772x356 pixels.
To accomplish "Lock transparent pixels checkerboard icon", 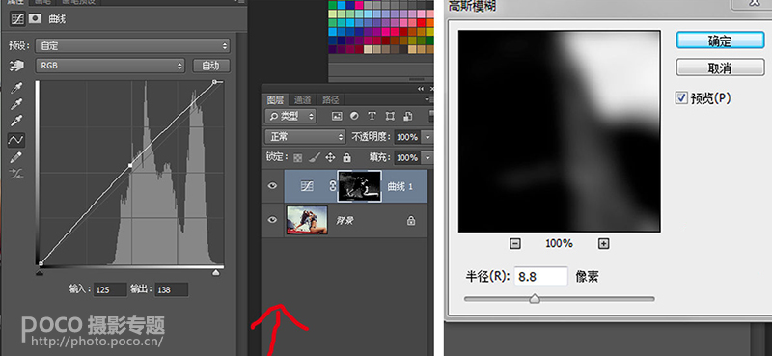I will point(297,158).
